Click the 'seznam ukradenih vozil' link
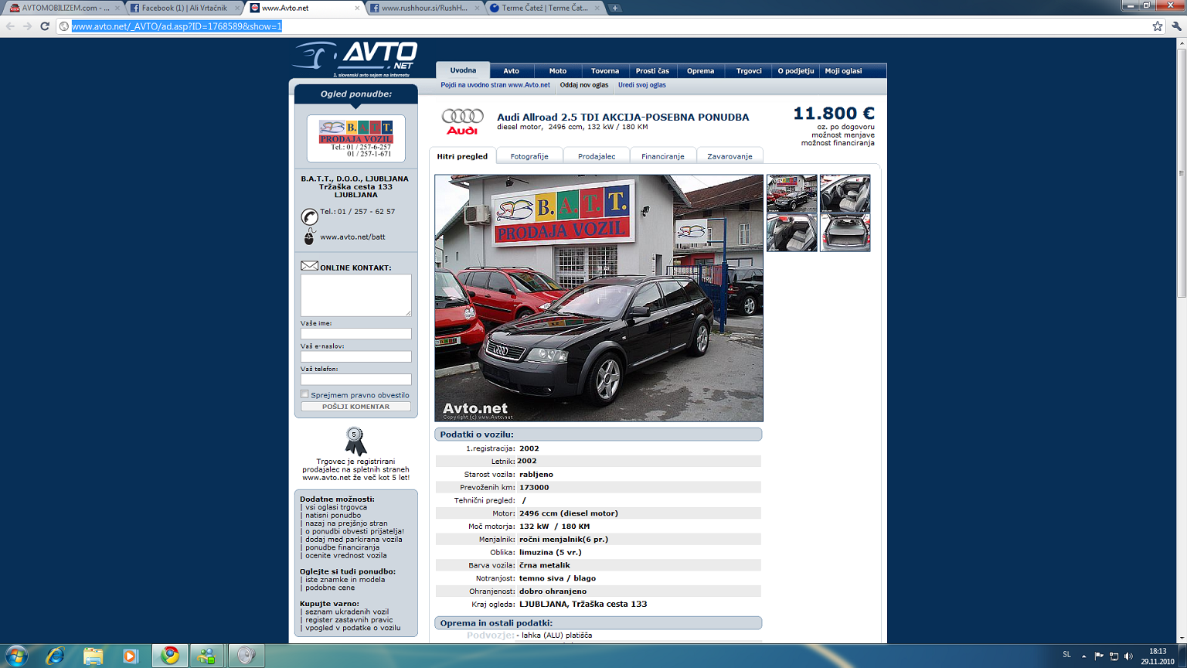Image resolution: width=1187 pixels, height=668 pixels. pos(347,612)
